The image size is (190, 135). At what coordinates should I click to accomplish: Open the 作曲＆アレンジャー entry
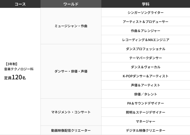pos(145,31)
